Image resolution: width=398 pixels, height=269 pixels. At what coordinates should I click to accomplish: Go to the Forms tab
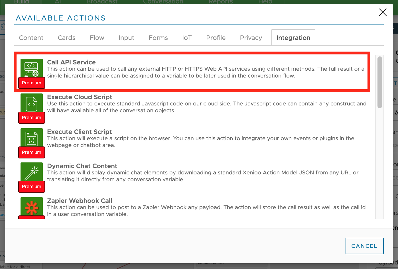click(x=158, y=38)
